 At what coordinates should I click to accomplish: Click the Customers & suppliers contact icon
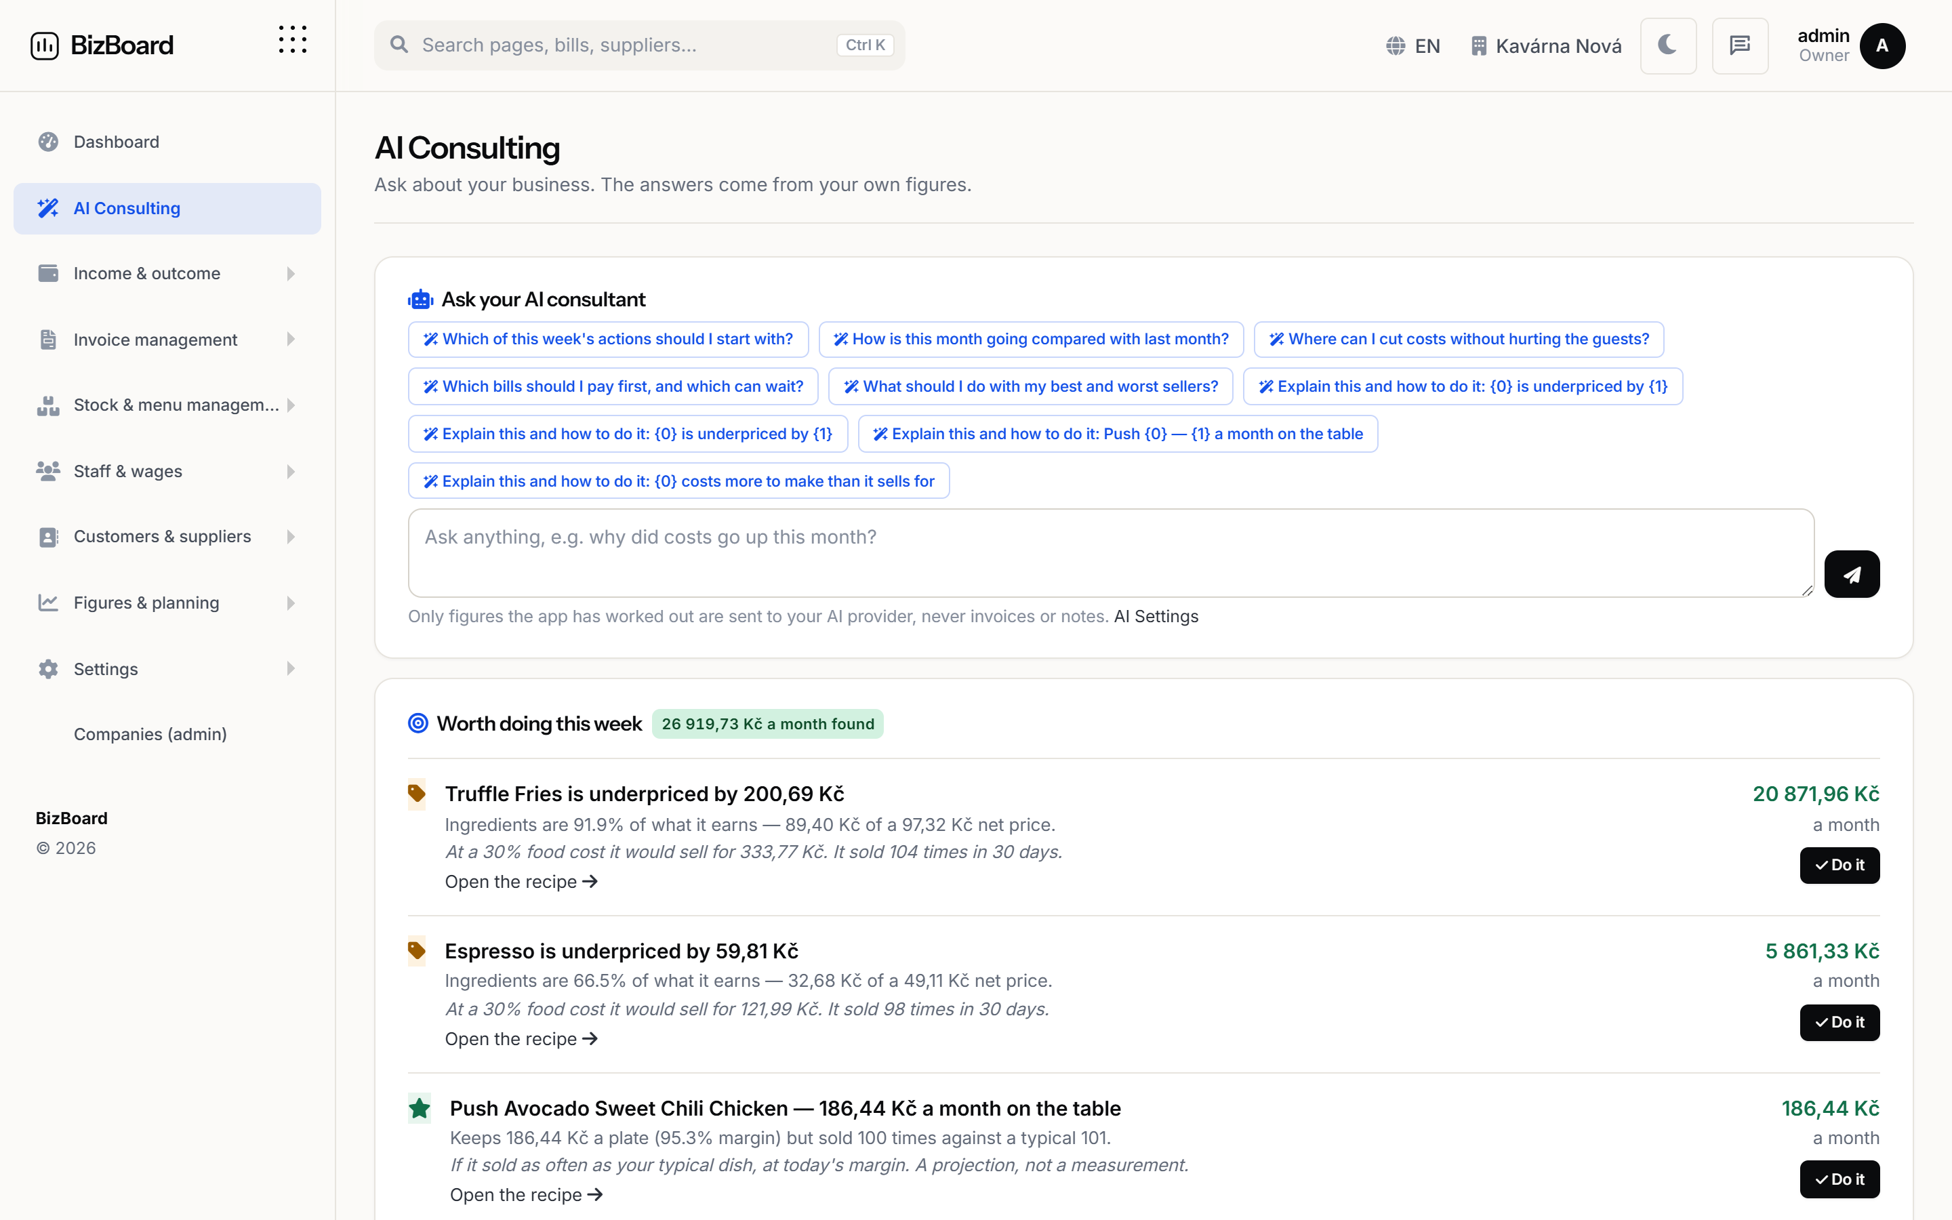pos(47,537)
